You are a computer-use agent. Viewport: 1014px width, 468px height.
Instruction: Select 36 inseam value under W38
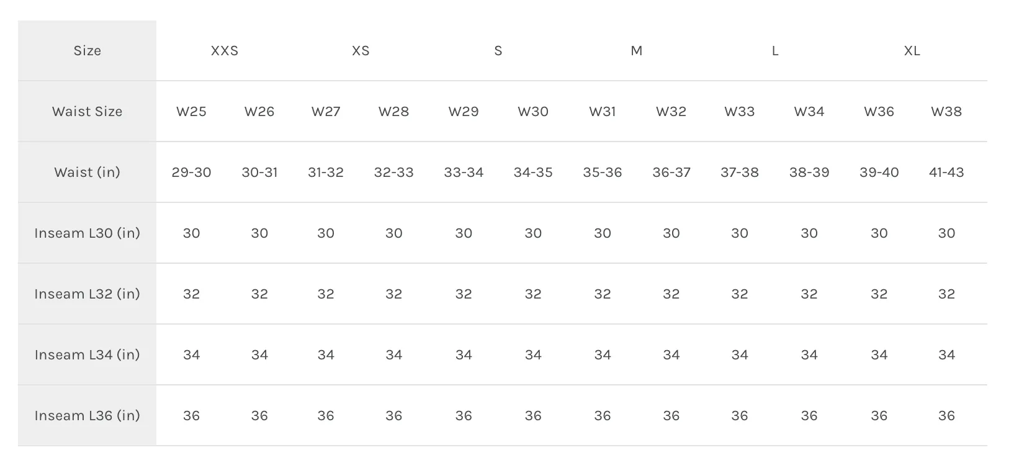pos(946,416)
